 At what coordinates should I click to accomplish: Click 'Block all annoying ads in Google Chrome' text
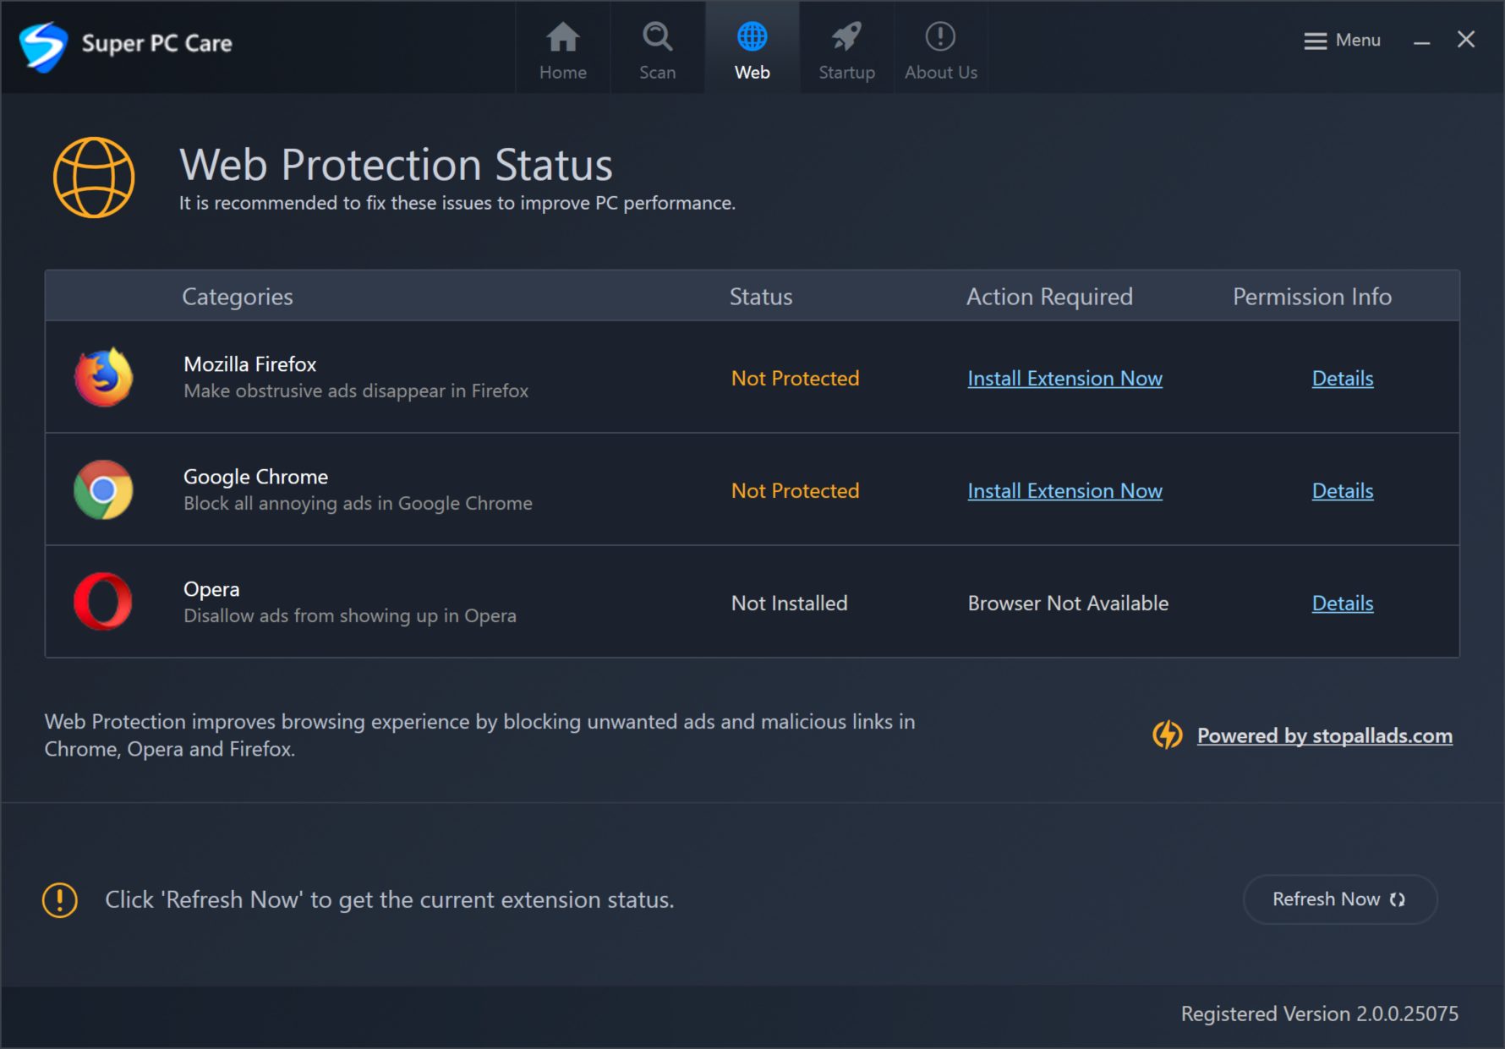click(x=358, y=504)
